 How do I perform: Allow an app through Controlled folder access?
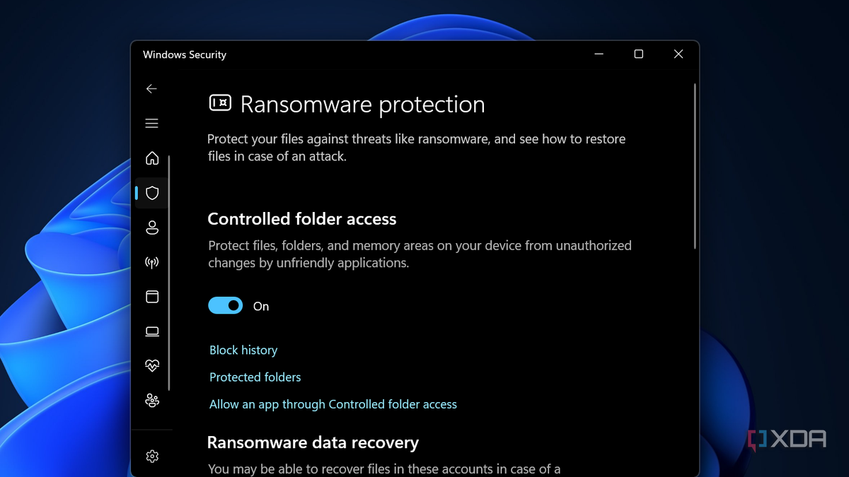coord(333,404)
